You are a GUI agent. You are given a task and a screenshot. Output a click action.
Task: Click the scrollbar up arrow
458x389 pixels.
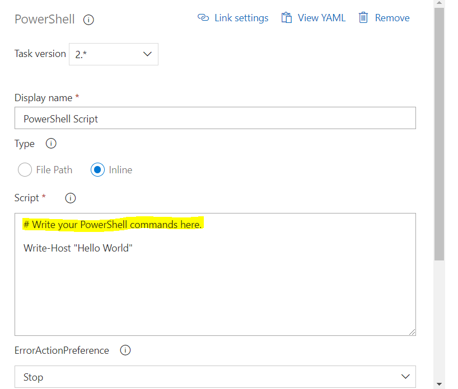[x=439, y=3]
